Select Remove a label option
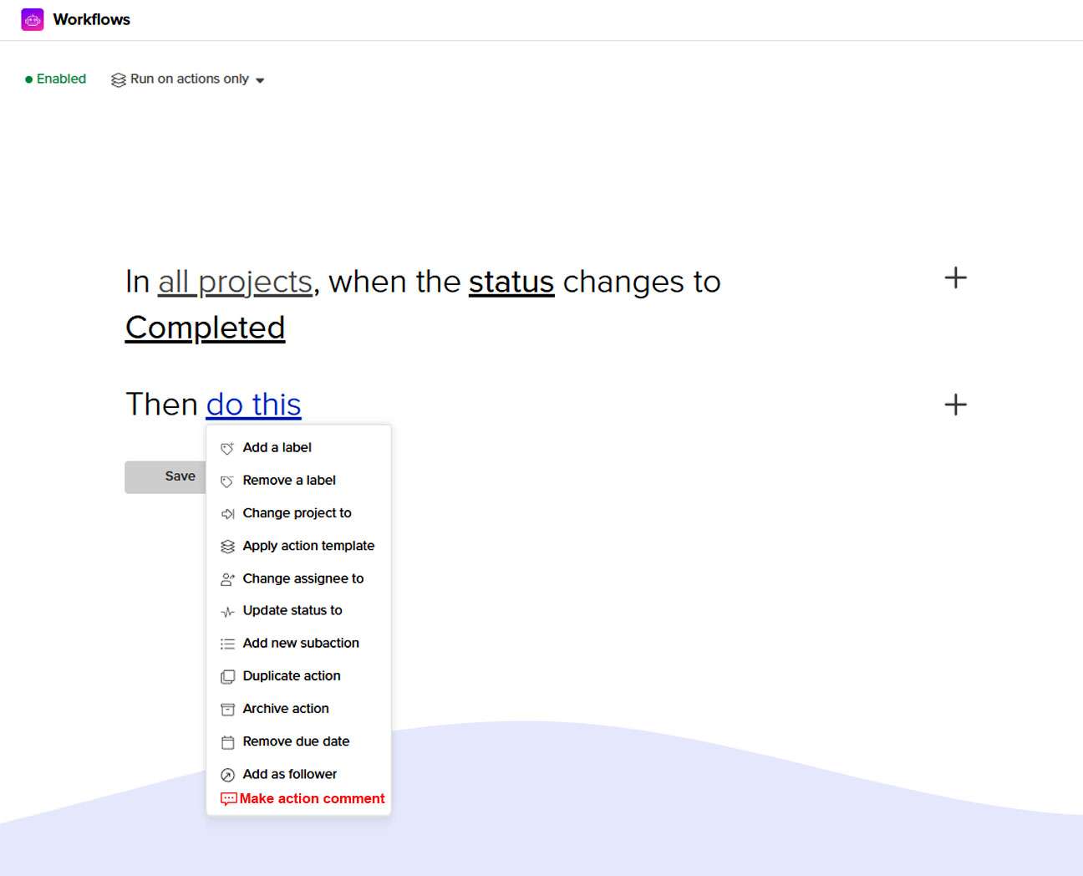The height and width of the screenshot is (876, 1083). tap(289, 480)
